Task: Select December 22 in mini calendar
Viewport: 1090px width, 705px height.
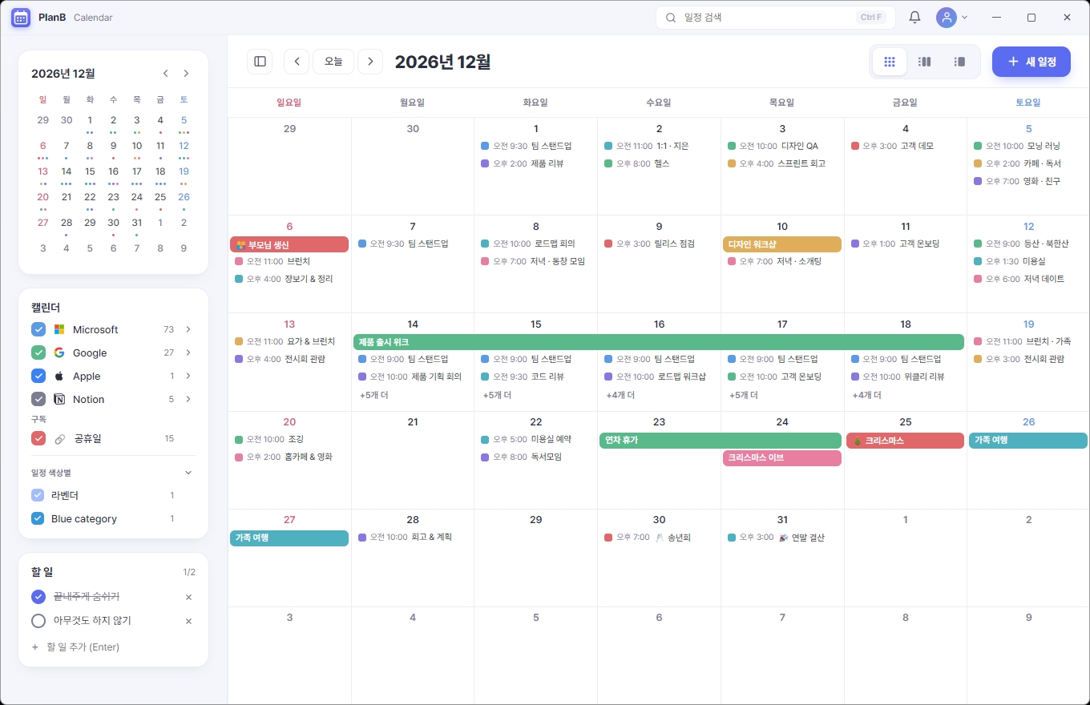Action: (x=90, y=196)
